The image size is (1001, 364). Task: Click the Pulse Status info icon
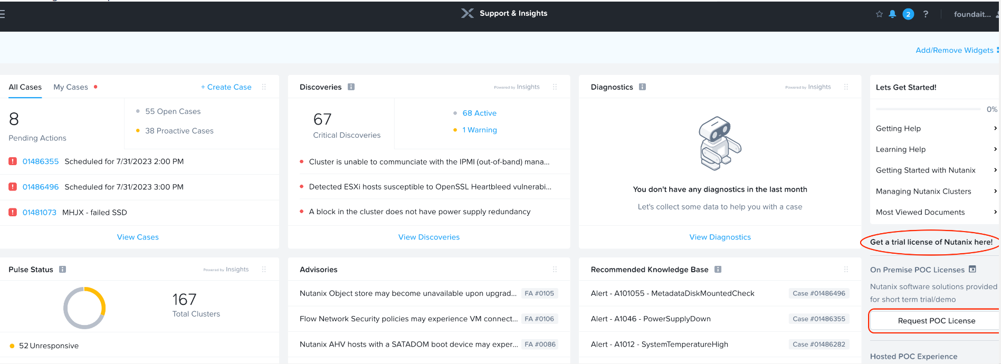coord(62,270)
